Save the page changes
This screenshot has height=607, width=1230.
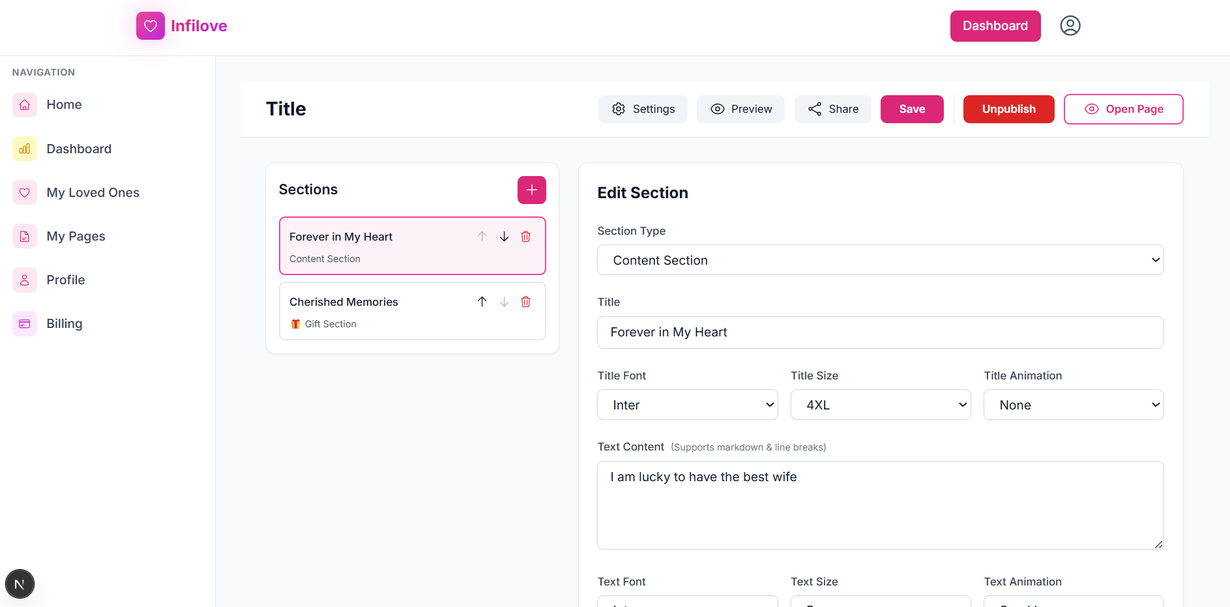pyautogui.click(x=912, y=109)
